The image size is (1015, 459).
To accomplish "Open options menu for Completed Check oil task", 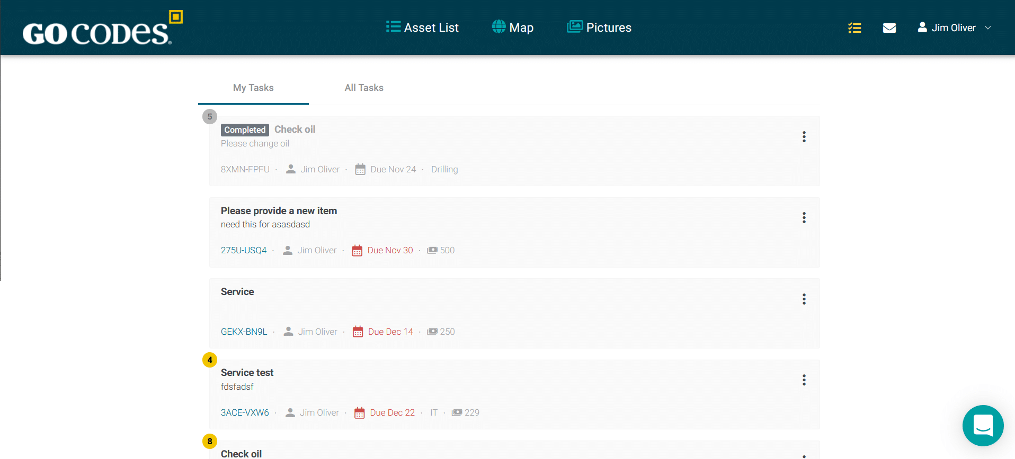I will tap(804, 137).
